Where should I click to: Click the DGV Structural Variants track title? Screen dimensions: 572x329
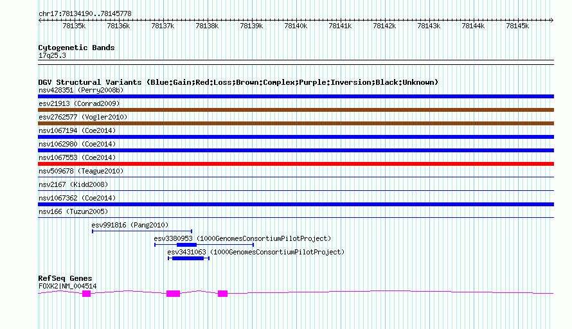click(238, 82)
